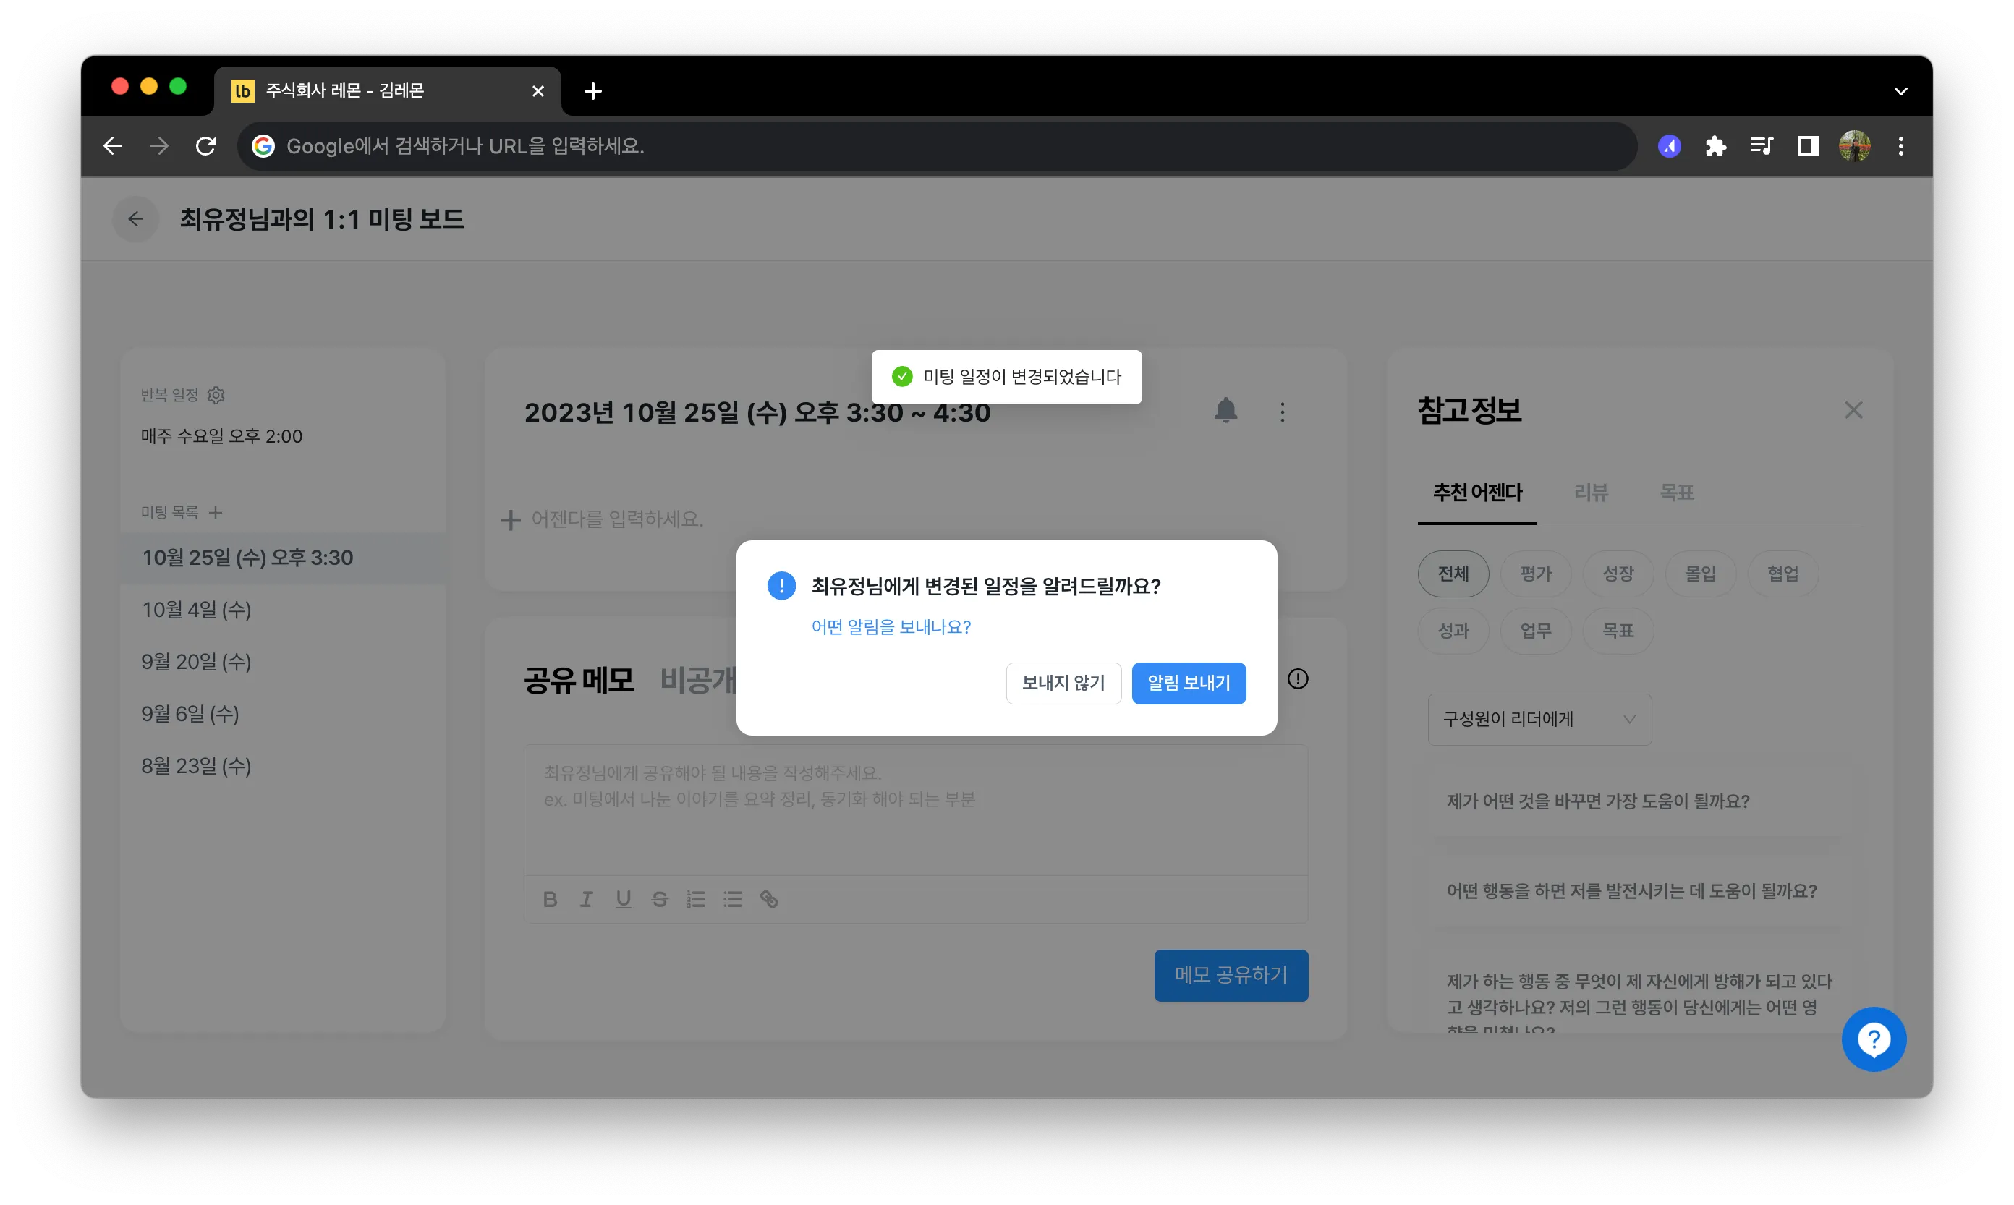Select the 평가 filter chip
Image resolution: width=2014 pixels, height=1205 pixels.
click(1535, 574)
